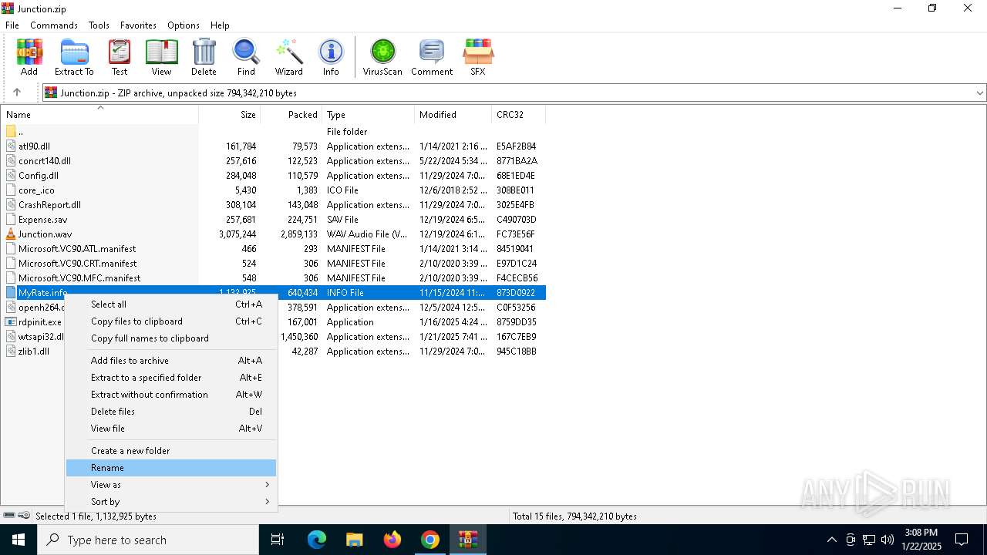Open Firefox from the taskbar

point(392,540)
